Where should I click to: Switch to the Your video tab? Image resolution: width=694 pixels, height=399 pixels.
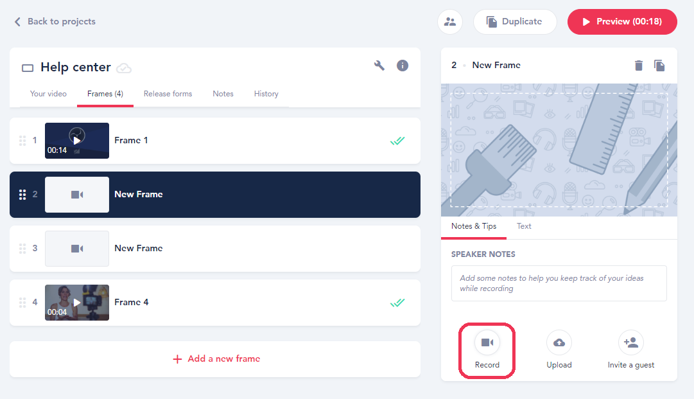(48, 94)
